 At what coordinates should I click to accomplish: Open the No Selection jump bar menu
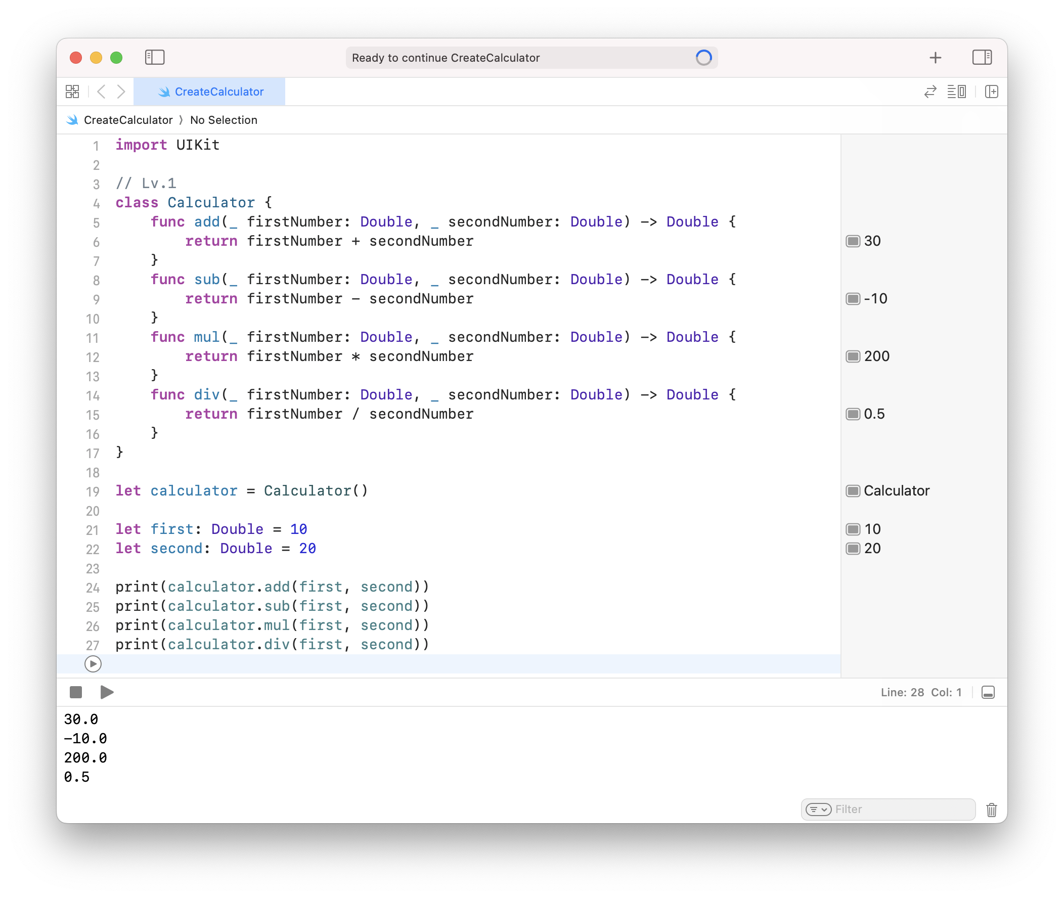224,120
